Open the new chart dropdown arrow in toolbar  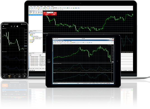click(31, 8)
